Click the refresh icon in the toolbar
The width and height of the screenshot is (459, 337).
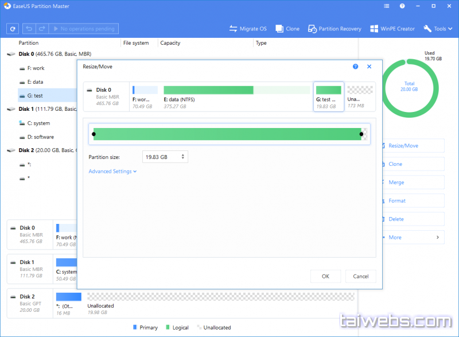click(12, 29)
